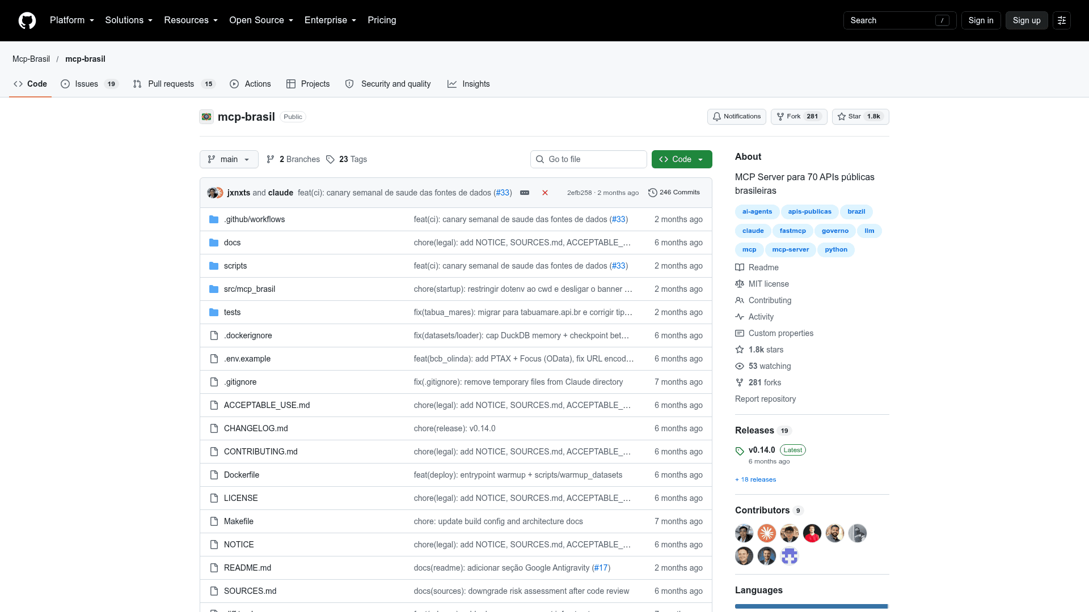
Task: Click the tag icon next to 23 Tags
Action: coord(331,159)
